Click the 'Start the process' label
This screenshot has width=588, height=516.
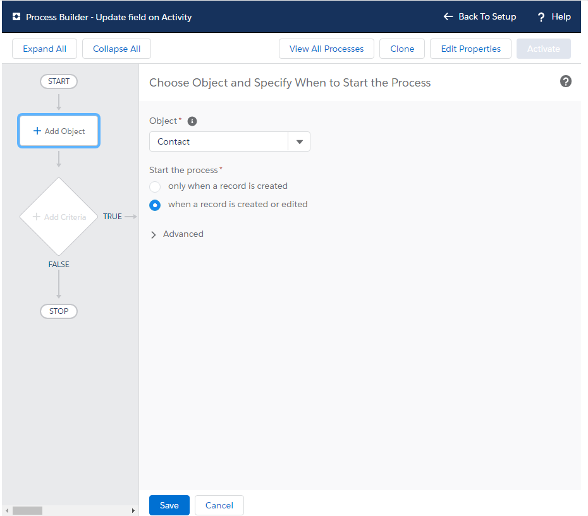(x=183, y=170)
